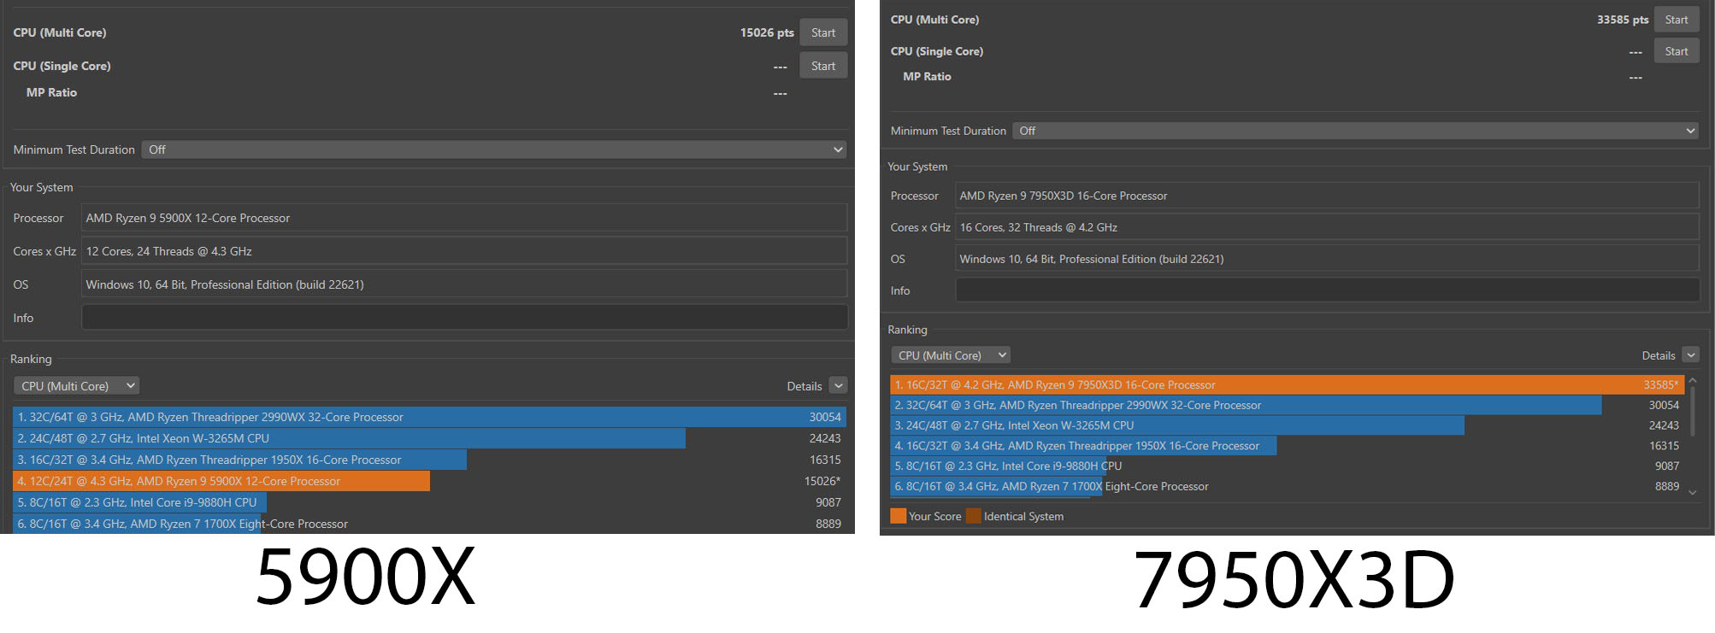
Task: Click the 15026* score in 5900X ranking
Action: pos(822,481)
